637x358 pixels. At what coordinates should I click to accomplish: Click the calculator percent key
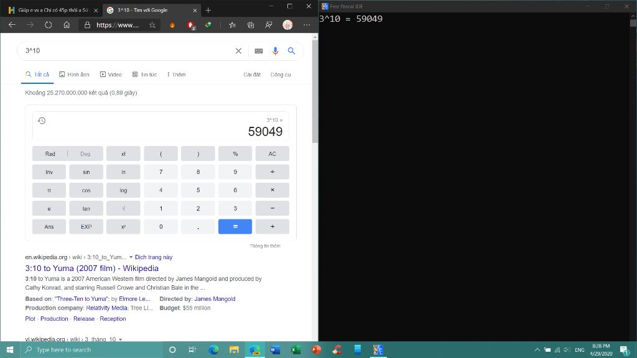[x=235, y=154]
